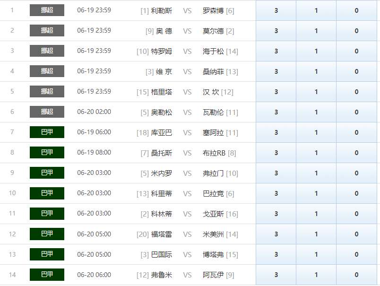Select 3 for 福塔雷 vs 米美洲
The width and height of the screenshot is (380, 286).
[x=276, y=234]
